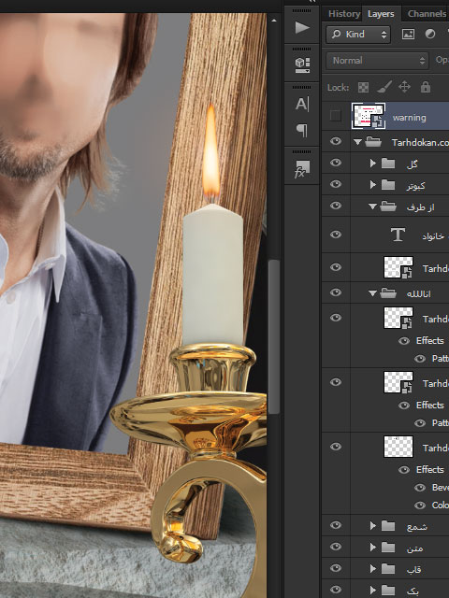
Task: Hide the قاب group
Action: [336, 568]
